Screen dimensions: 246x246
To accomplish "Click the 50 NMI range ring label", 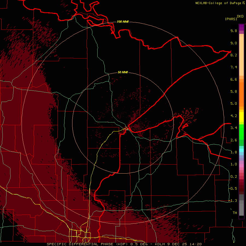I will point(123,72).
